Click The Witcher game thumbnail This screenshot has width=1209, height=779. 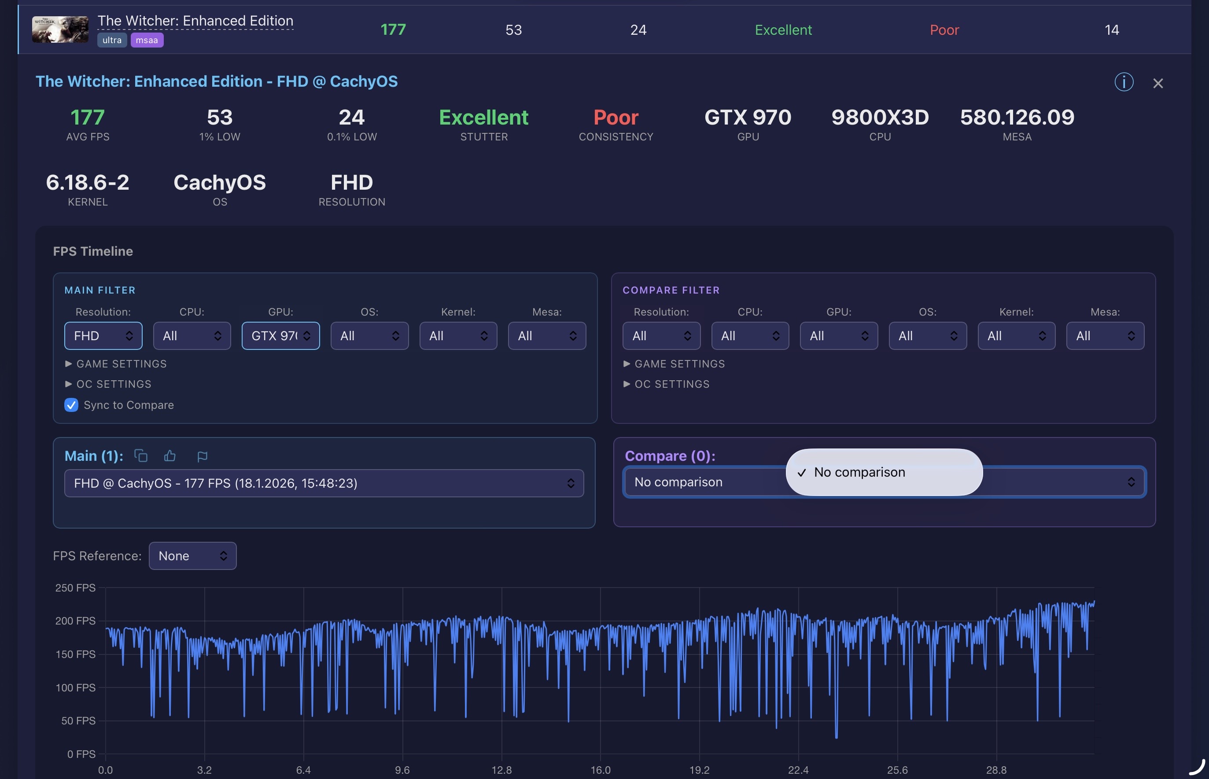[x=60, y=29]
